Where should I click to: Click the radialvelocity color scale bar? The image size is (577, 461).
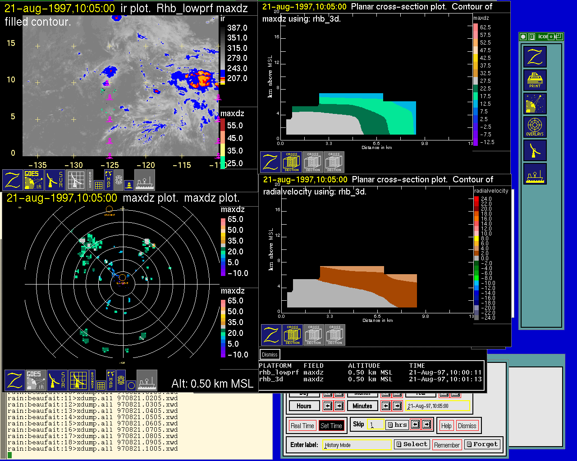tap(476, 258)
